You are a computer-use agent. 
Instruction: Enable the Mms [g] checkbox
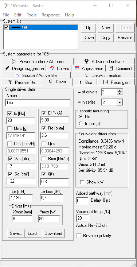[10, 128]
